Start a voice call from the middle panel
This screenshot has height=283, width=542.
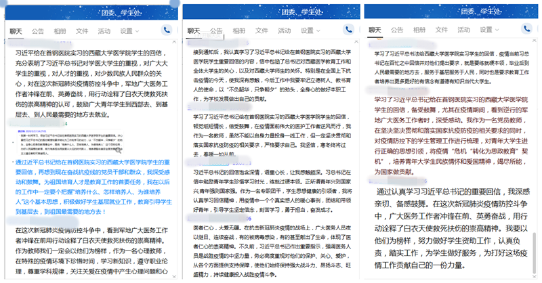[x=348, y=30]
